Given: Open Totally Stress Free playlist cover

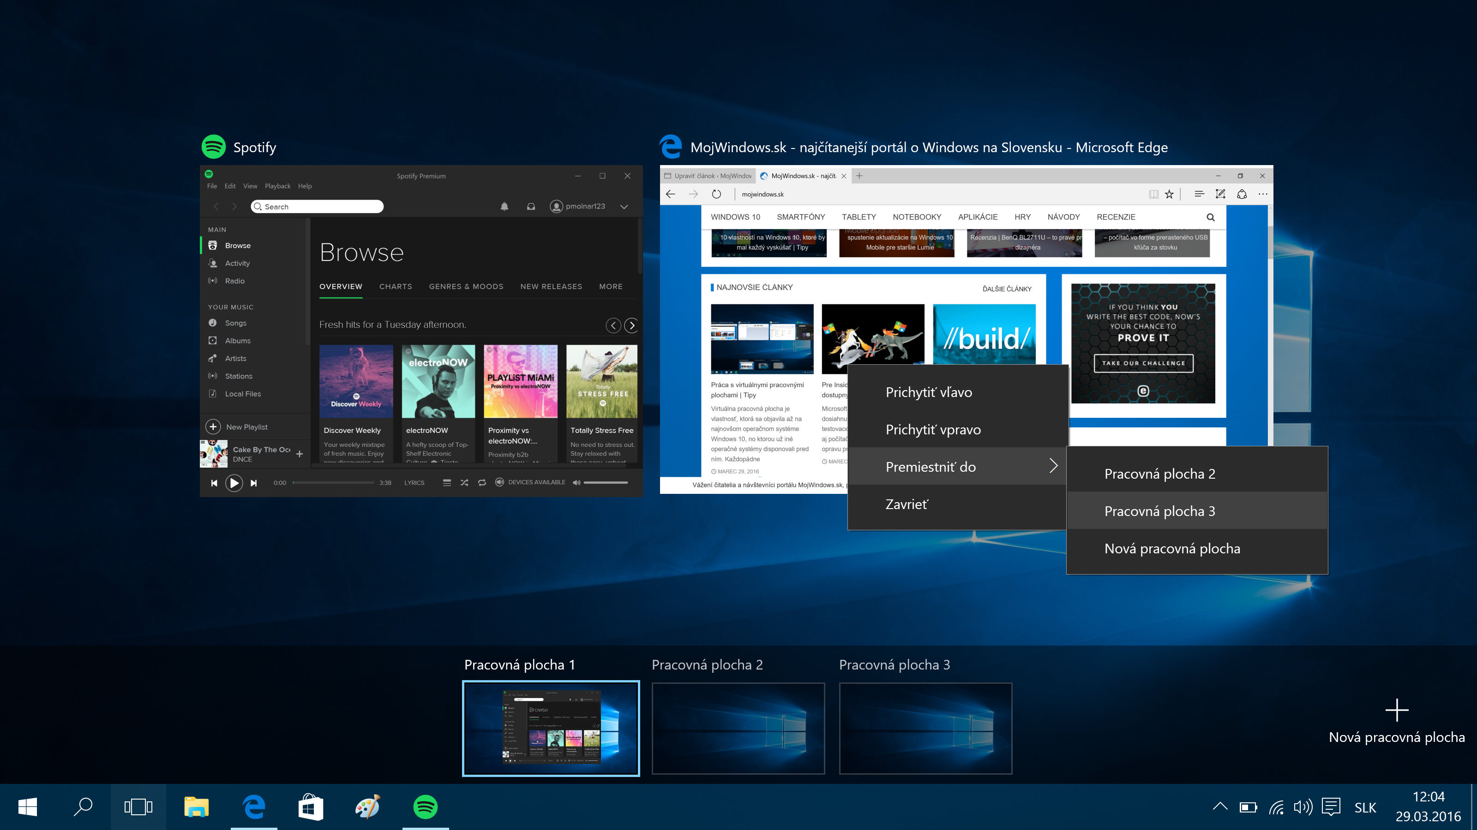Looking at the screenshot, I should [602, 381].
